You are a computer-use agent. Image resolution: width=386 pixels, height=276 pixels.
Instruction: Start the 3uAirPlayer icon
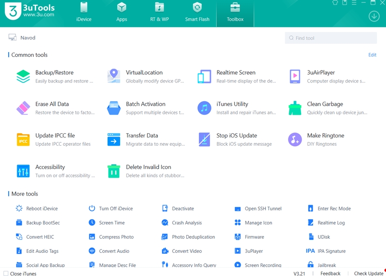coord(295,77)
